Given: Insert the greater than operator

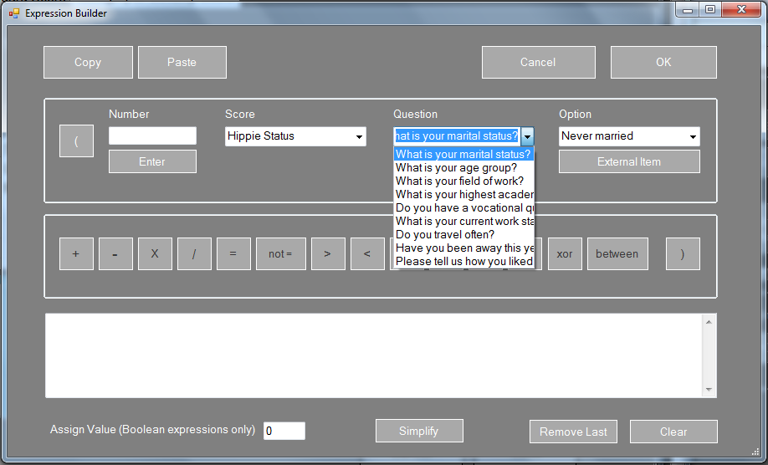Looking at the screenshot, I should [328, 254].
